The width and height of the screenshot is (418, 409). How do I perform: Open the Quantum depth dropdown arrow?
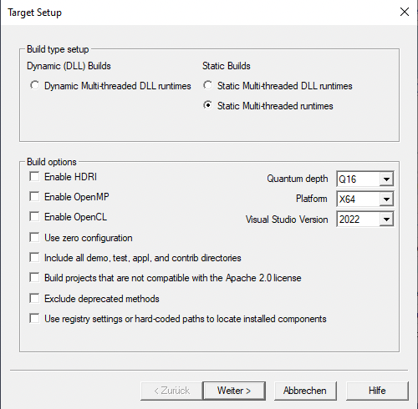tap(386, 179)
